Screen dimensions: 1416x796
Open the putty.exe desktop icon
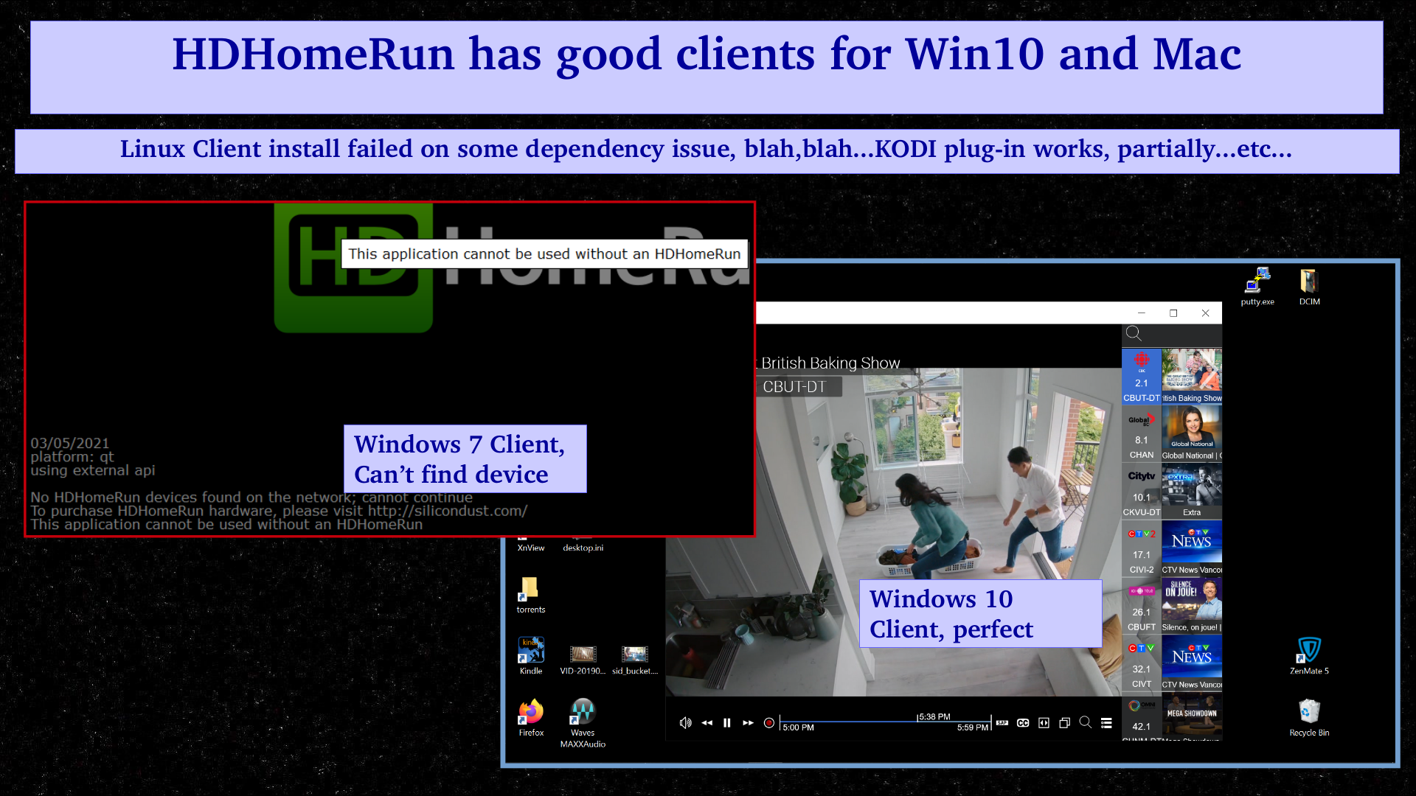pos(1257,282)
